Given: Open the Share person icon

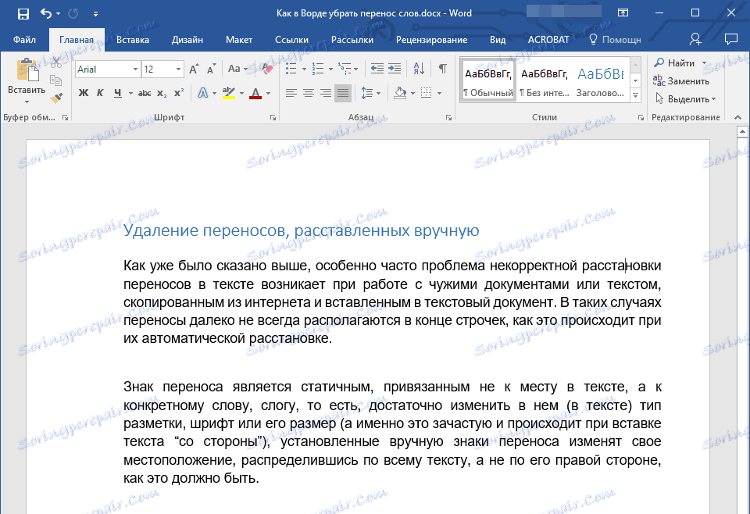Looking at the screenshot, I should tap(695, 39).
